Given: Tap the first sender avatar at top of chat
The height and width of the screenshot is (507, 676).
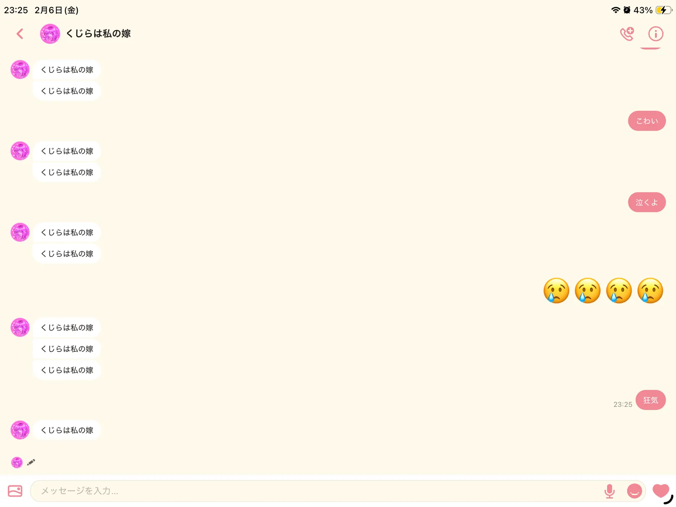Looking at the screenshot, I should point(20,69).
